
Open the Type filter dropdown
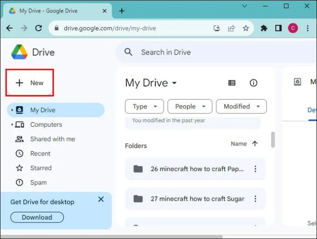tap(144, 106)
